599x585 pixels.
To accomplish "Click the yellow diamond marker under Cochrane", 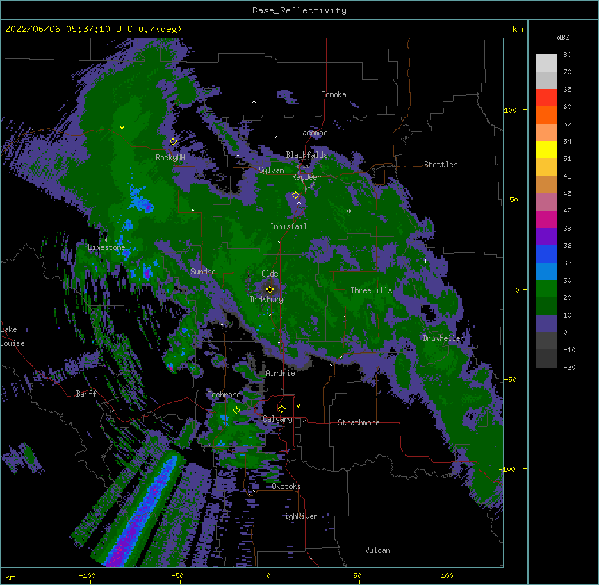I will click(x=236, y=410).
